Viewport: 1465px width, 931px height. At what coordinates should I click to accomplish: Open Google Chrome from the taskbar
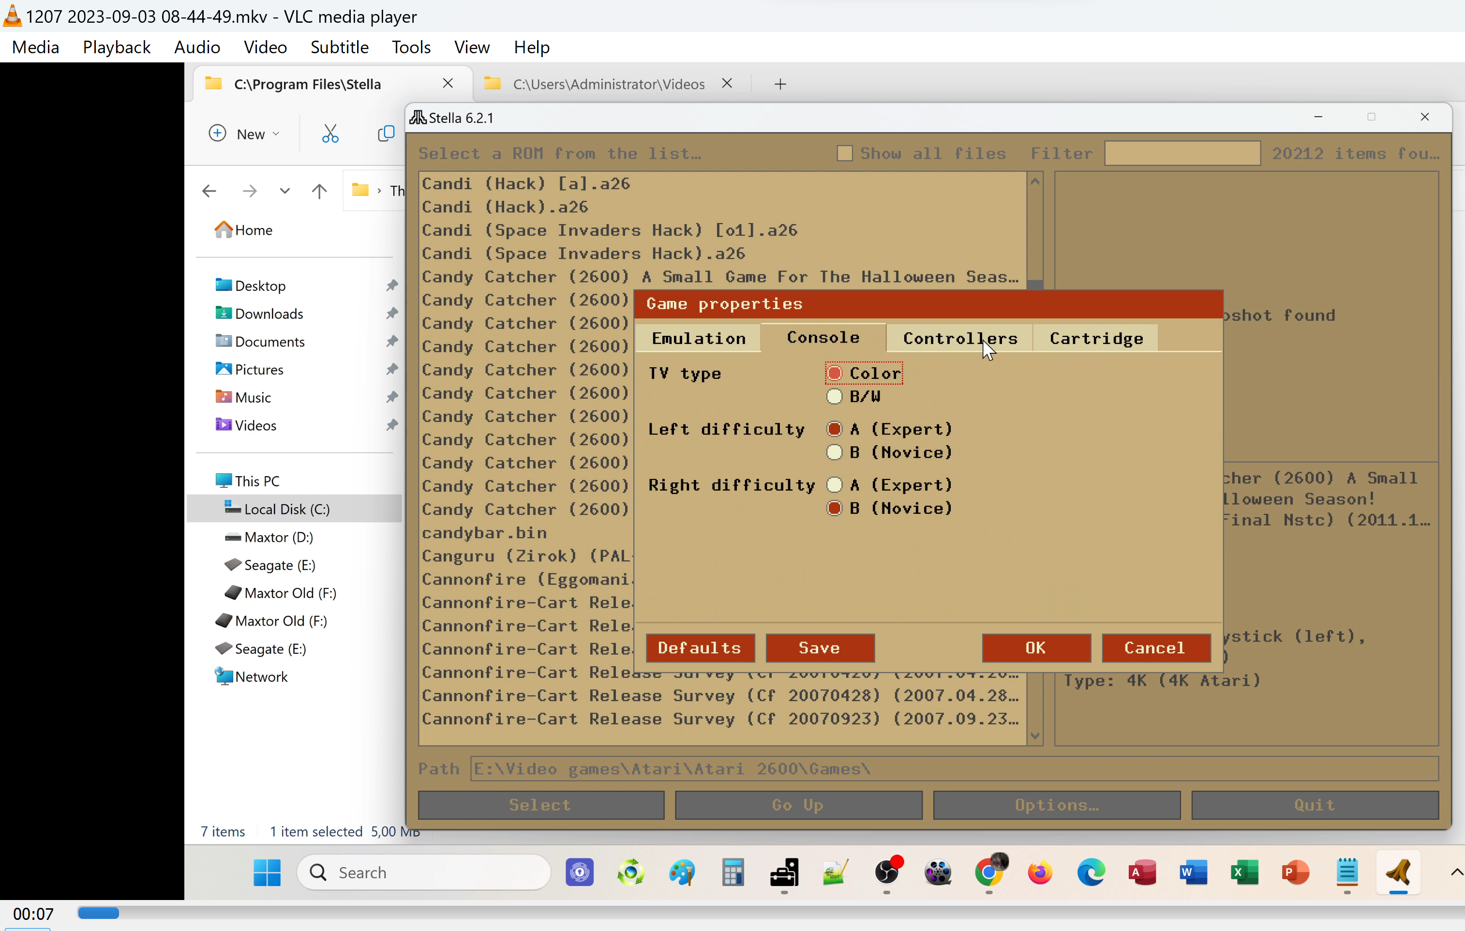990,872
